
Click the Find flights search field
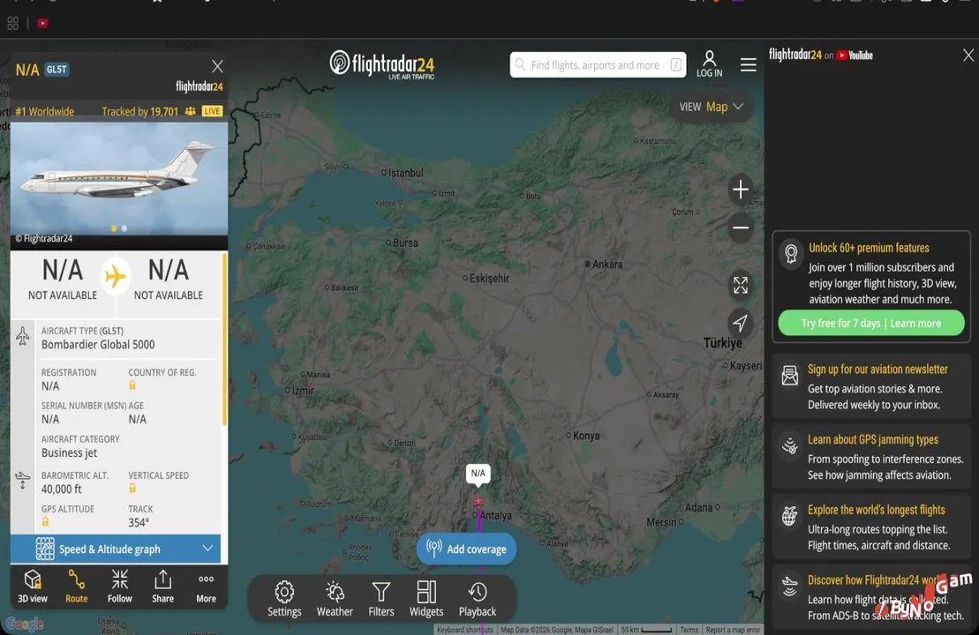598,65
